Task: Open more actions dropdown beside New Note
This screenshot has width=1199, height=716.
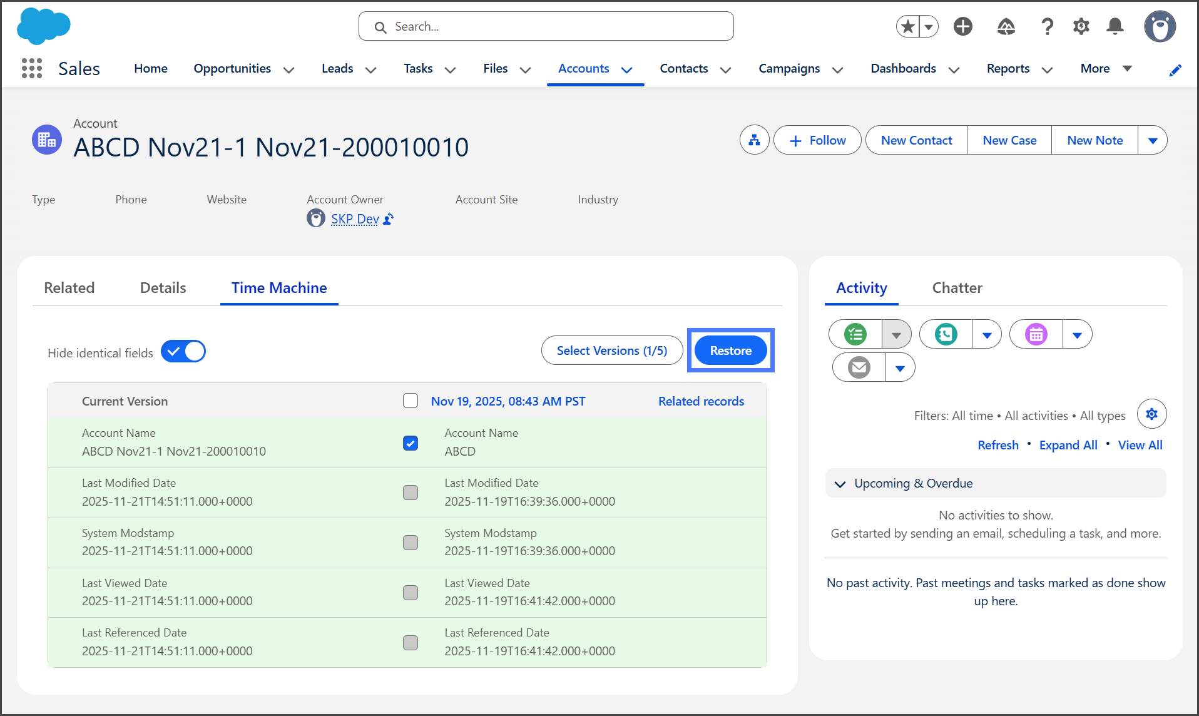Action: click(1152, 140)
